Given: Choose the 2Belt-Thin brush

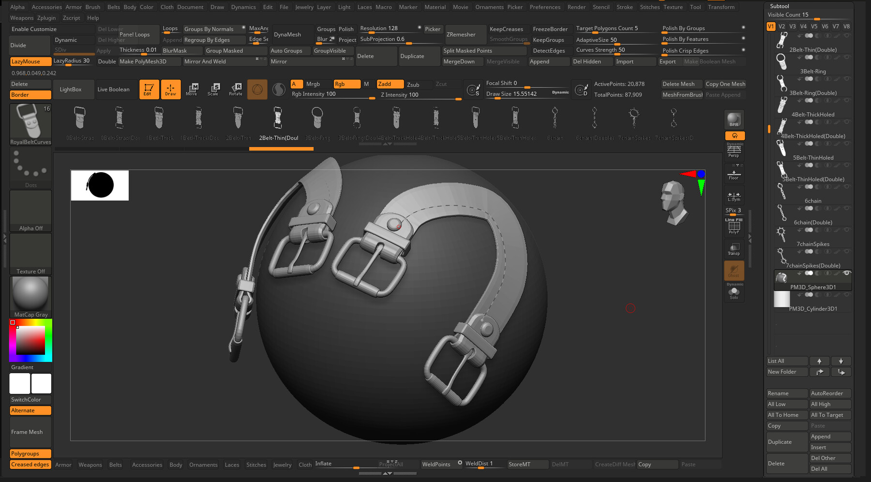Looking at the screenshot, I should pyautogui.click(x=238, y=124).
